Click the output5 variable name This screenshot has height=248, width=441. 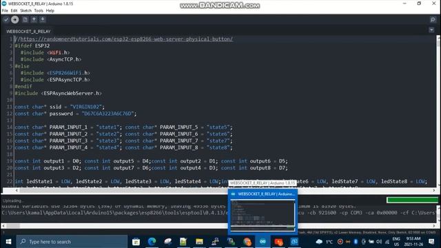(x=124, y=161)
